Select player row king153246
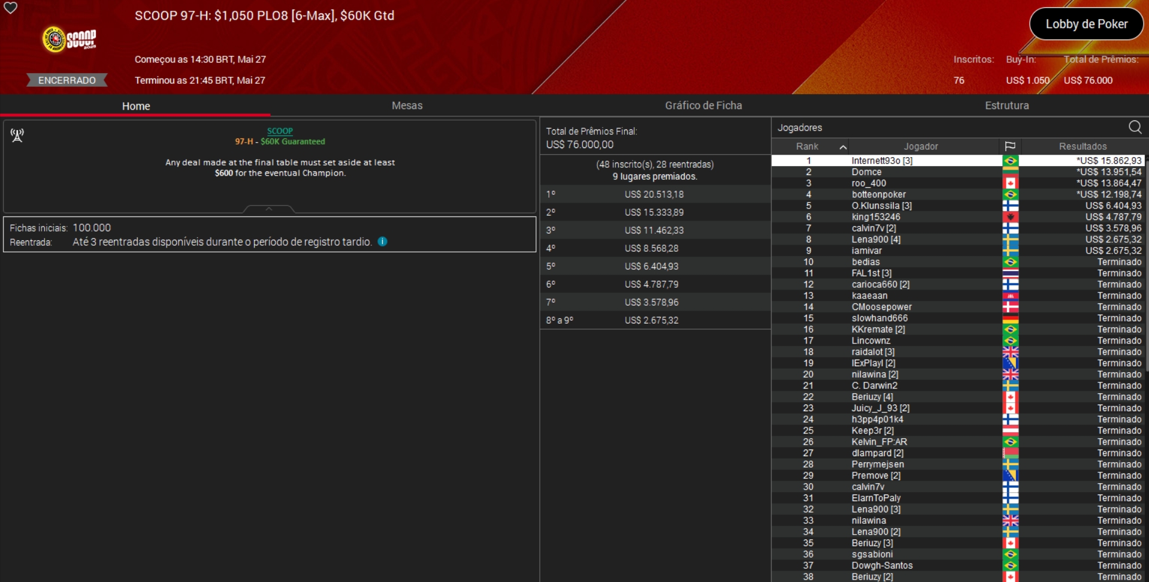This screenshot has width=1149, height=582. (958, 217)
